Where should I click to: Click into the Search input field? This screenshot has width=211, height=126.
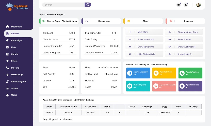[63, 5]
